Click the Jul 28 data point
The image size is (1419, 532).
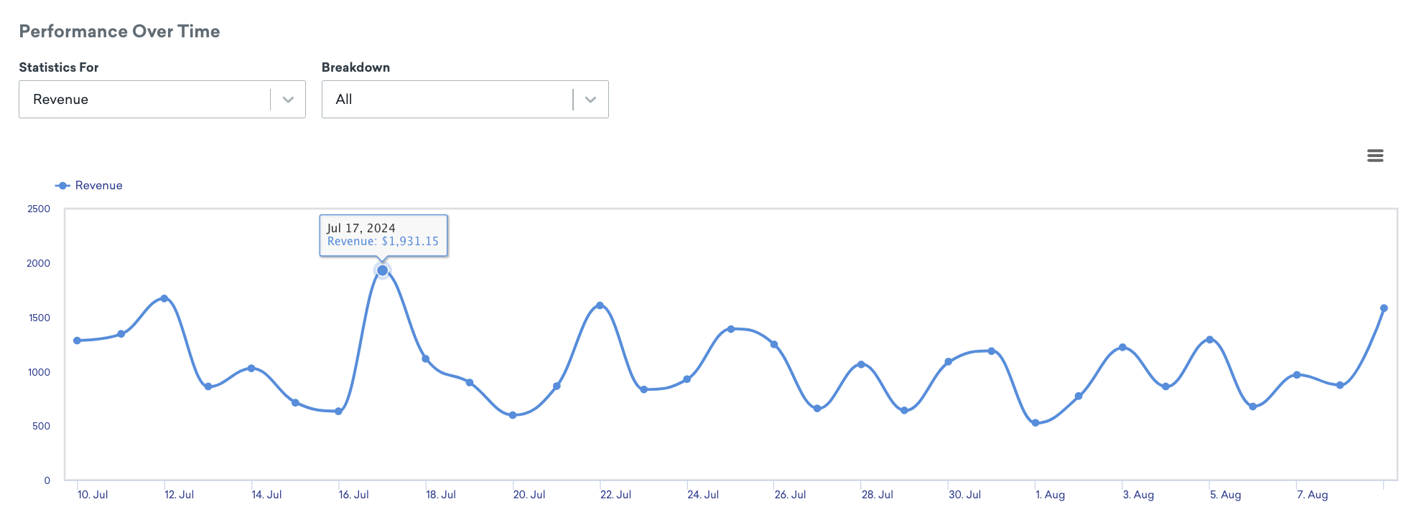(x=861, y=365)
